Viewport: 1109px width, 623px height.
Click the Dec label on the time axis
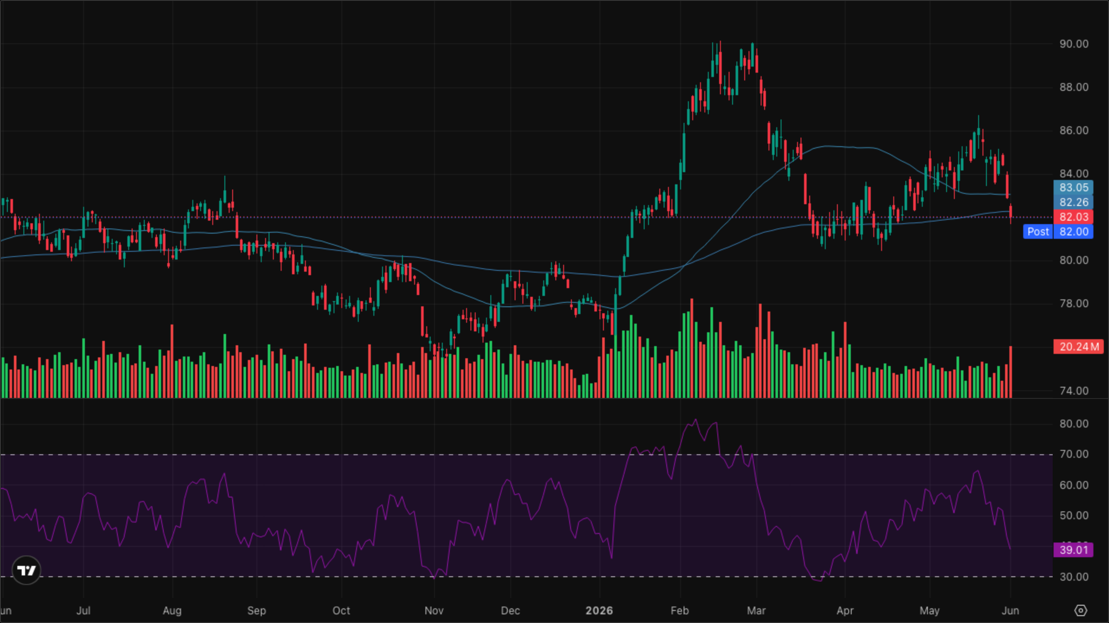tap(510, 610)
